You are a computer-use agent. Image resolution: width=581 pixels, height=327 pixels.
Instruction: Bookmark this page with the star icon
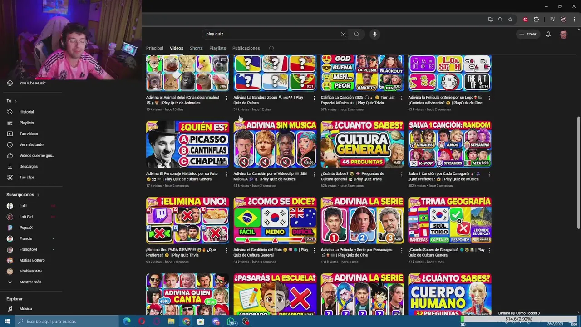(x=510, y=20)
